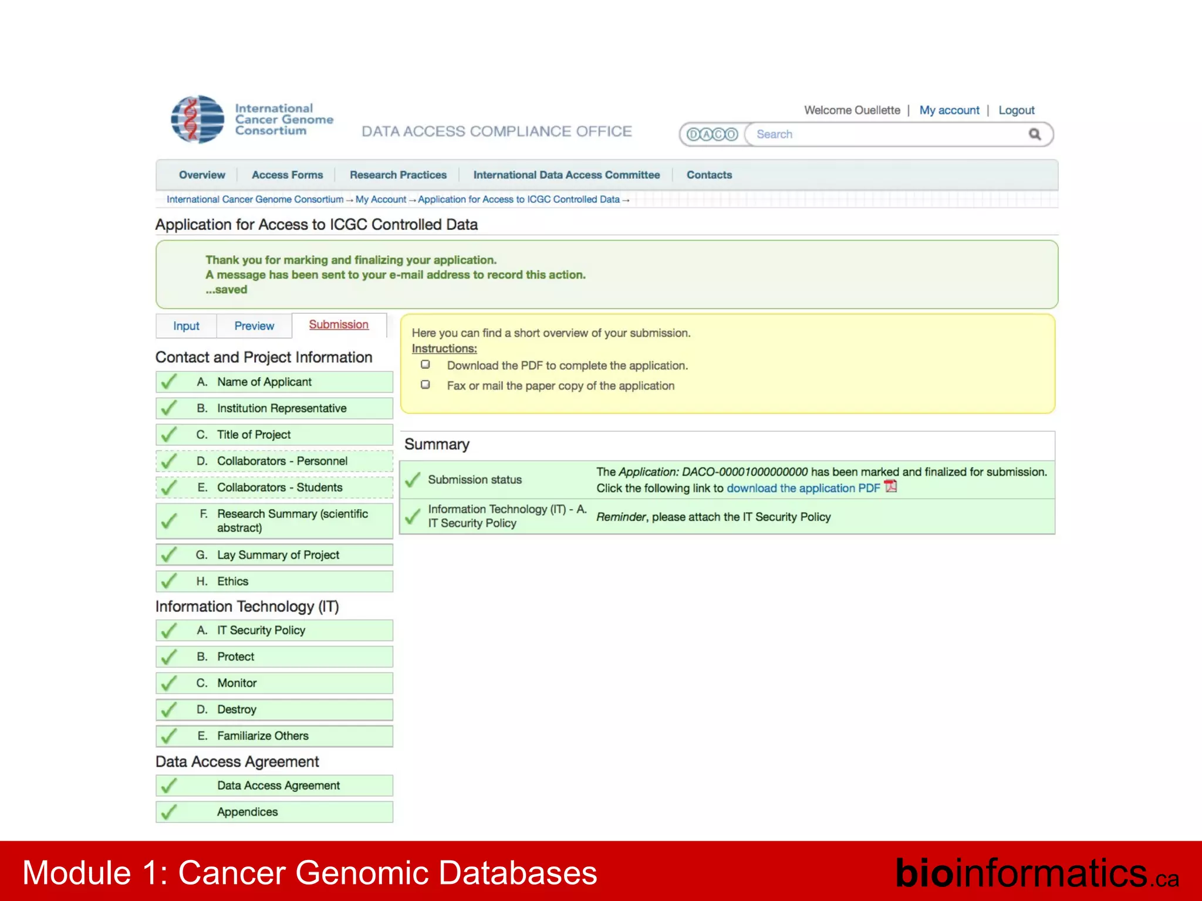Click checkmark beside Familiarize Others row
This screenshot has height=901, width=1202.
pyautogui.click(x=169, y=736)
